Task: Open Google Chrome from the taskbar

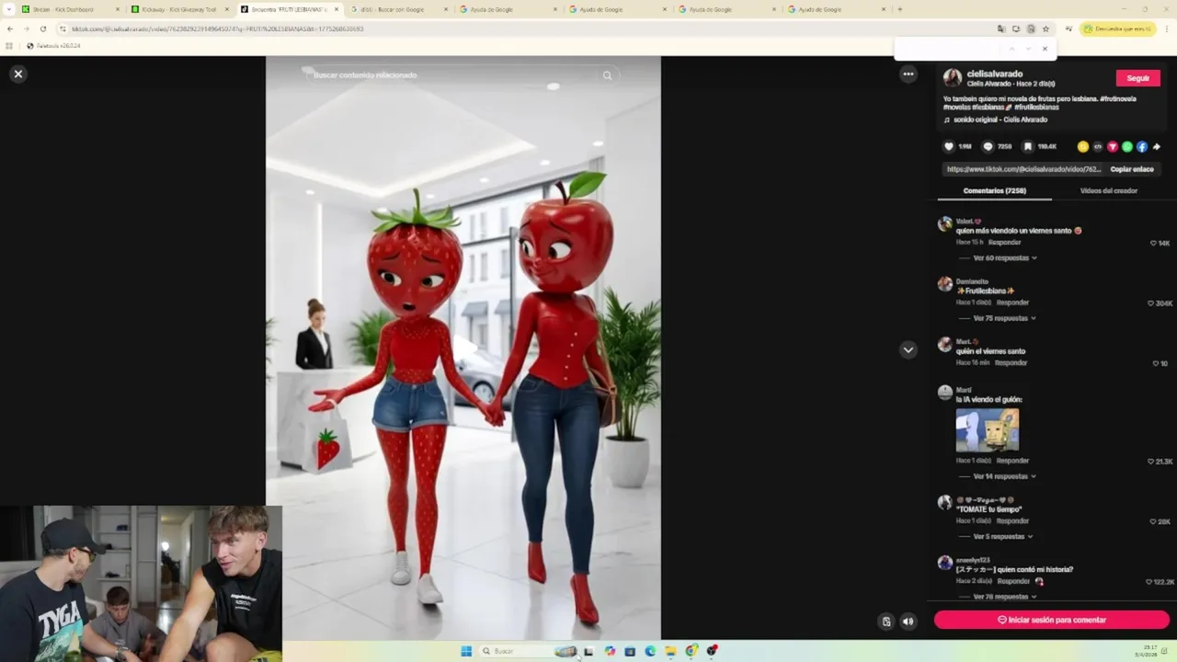Action: [x=691, y=651]
